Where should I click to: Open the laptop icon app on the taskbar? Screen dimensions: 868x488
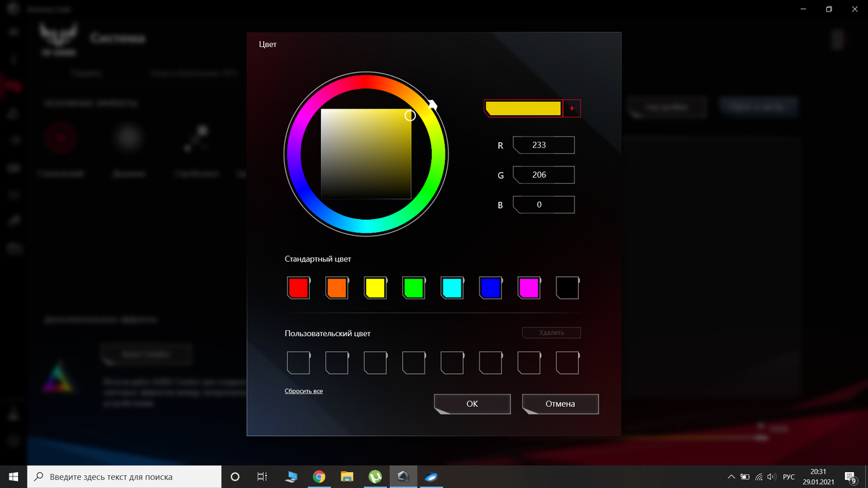tap(292, 476)
